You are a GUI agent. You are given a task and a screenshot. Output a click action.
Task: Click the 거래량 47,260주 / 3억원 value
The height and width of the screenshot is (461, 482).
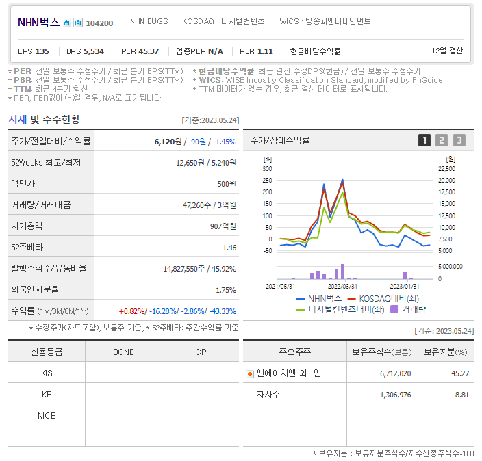point(210,205)
